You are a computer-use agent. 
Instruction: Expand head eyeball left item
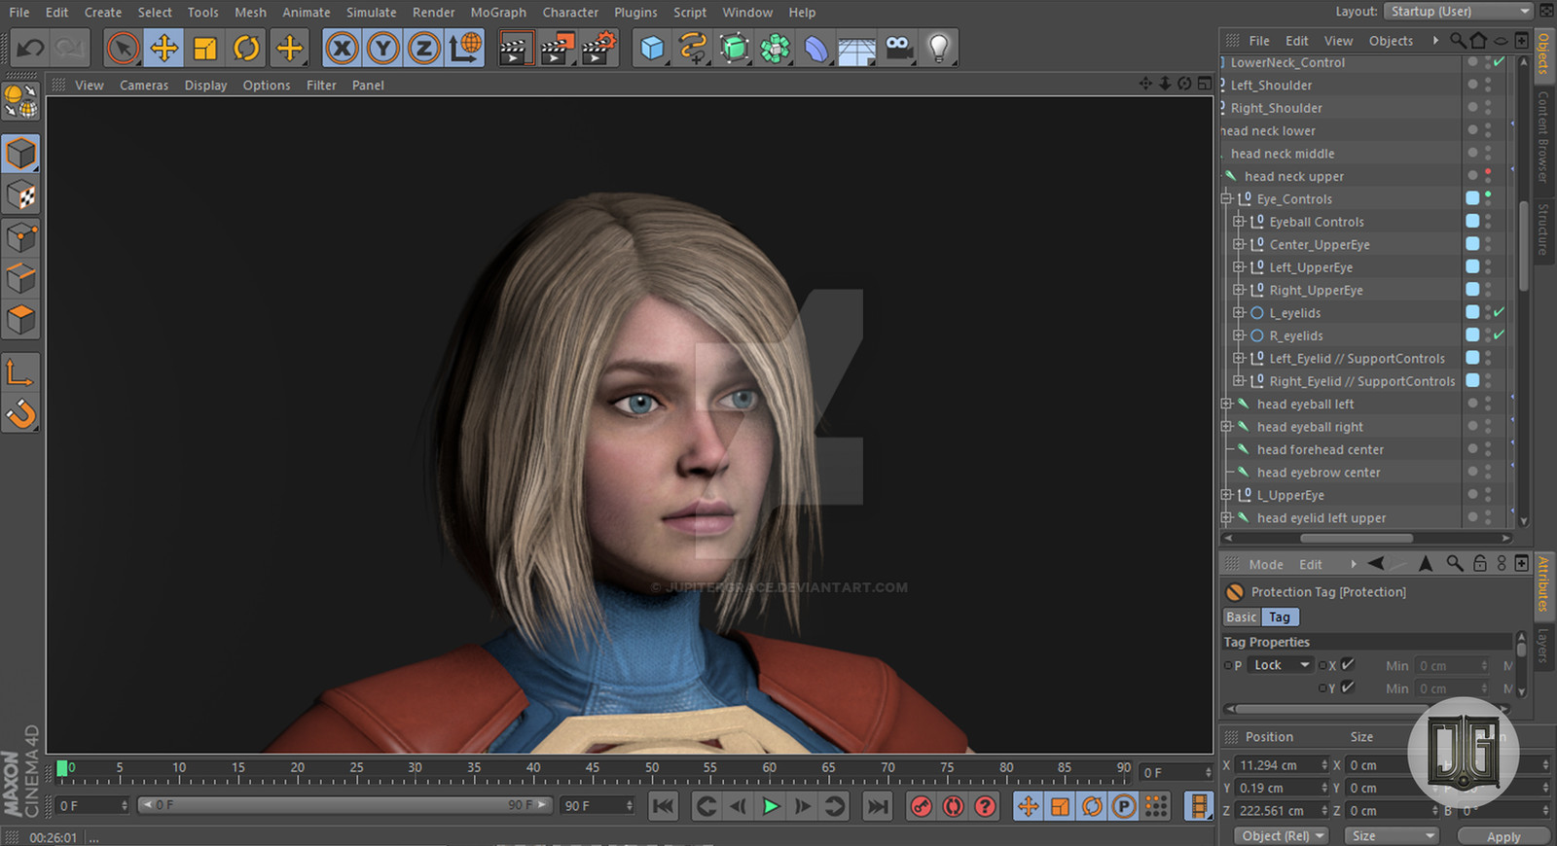[x=1226, y=404]
